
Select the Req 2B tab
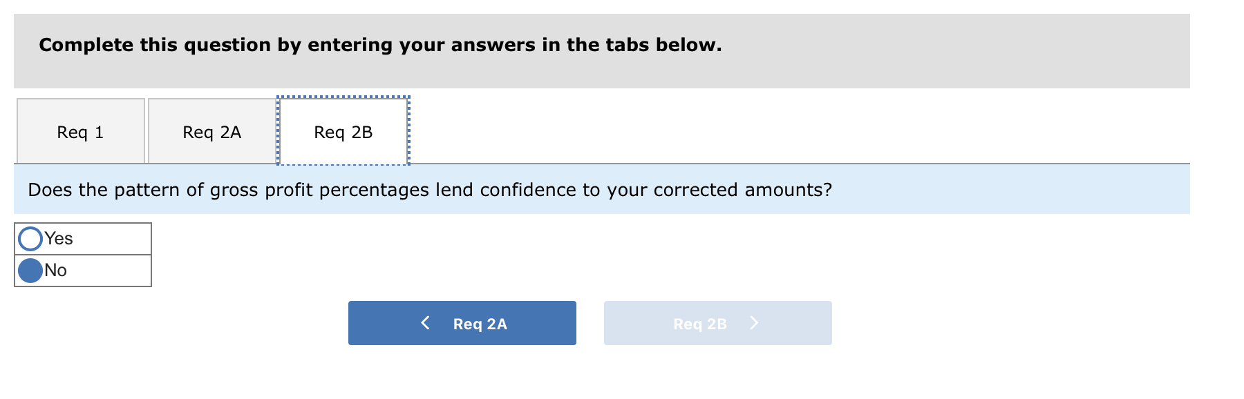(343, 132)
